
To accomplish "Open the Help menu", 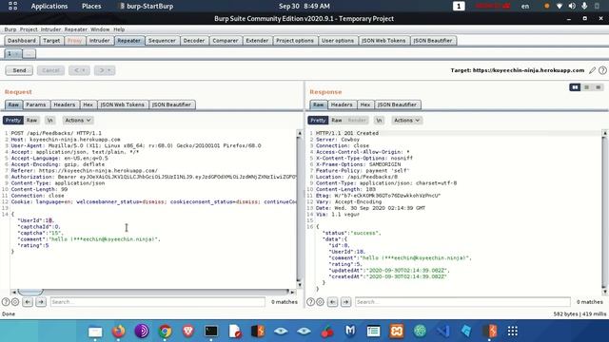I will pos(119,29).
